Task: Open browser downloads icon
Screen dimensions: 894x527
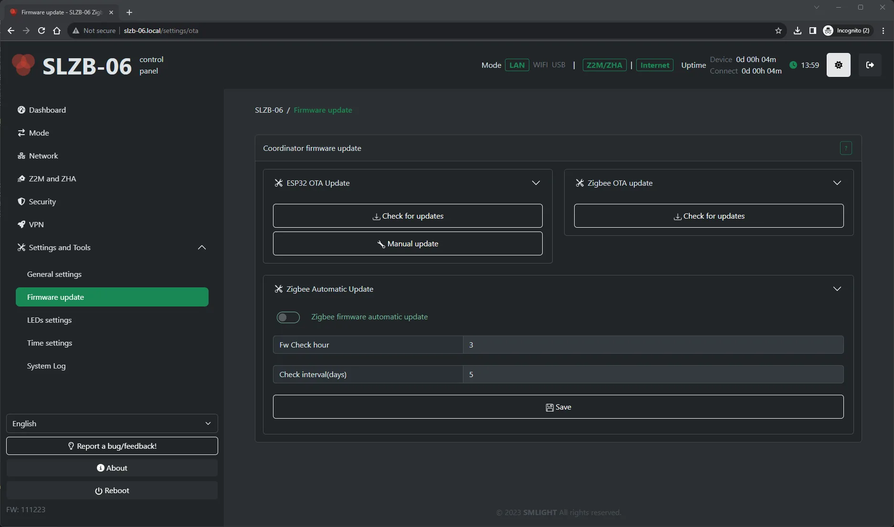Action: coord(797,31)
